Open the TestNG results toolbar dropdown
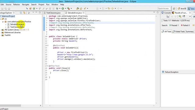Image resolution: width=195 pixels, height=110 pixels. click(x=190, y=16)
